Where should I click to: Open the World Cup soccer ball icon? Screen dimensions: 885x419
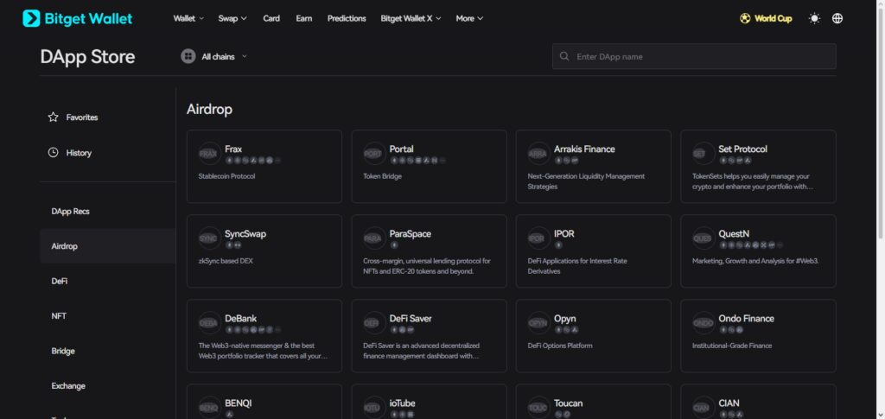coord(745,19)
